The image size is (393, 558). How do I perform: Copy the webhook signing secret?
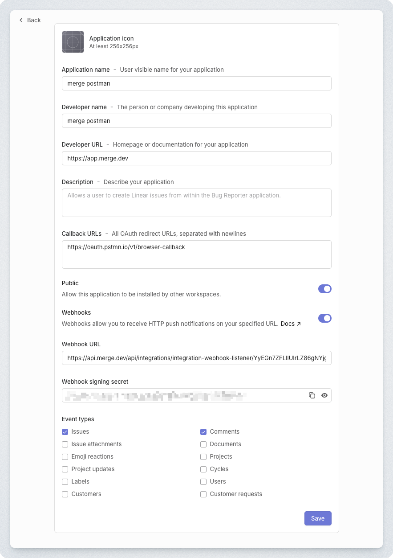[x=312, y=395]
